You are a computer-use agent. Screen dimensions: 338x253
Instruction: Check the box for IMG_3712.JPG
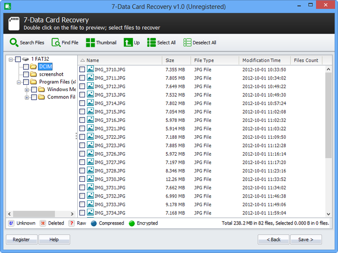82,86
